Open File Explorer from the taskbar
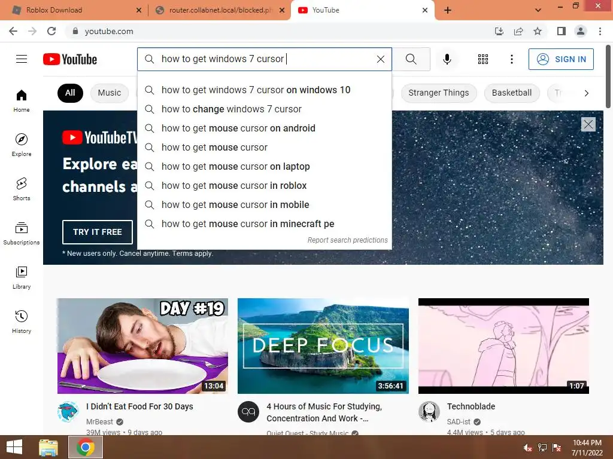Viewport: 613px width, 459px height. point(48,447)
